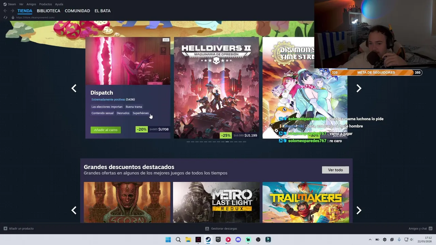The width and height of the screenshot is (436, 245).
Task: Open the Extremadamente positivas reviews link
Action: pyautogui.click(x=108, y=99)
